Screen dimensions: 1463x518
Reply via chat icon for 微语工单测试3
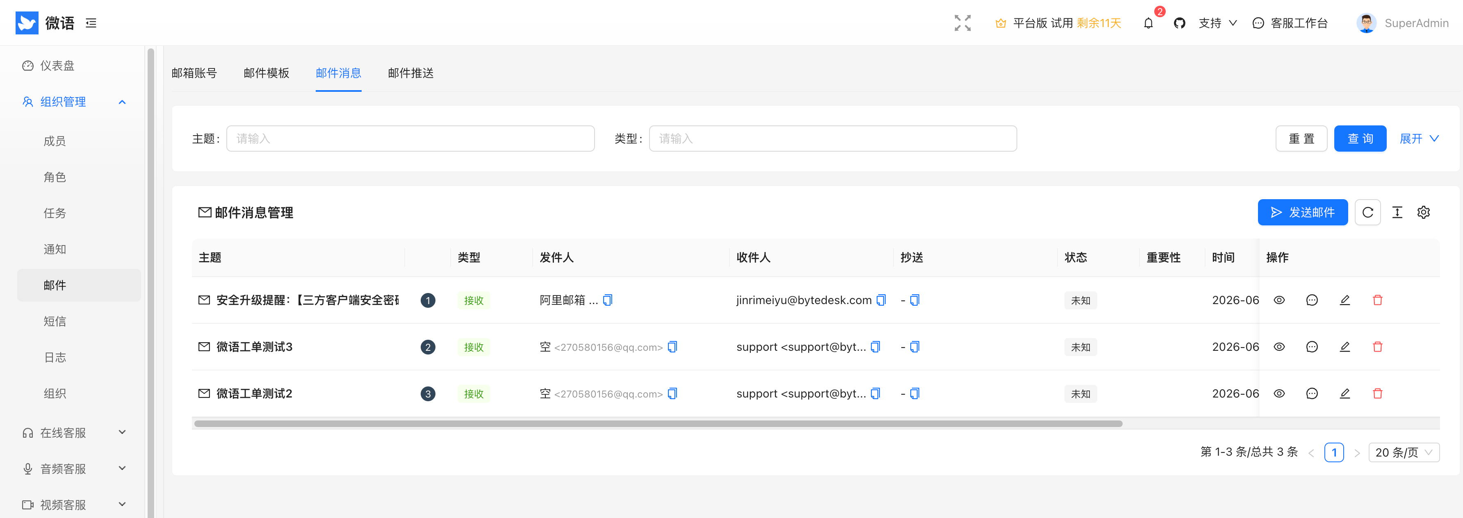pyautogui.click(x=1311, y=347)
